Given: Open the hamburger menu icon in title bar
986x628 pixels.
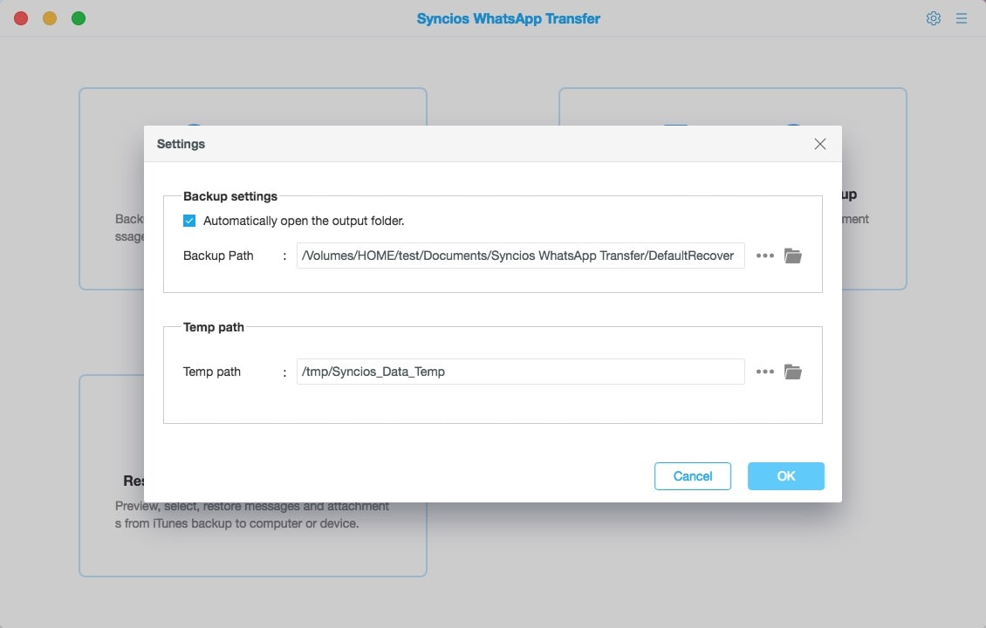Looking at the screenshot, I should tap(961, 18).
